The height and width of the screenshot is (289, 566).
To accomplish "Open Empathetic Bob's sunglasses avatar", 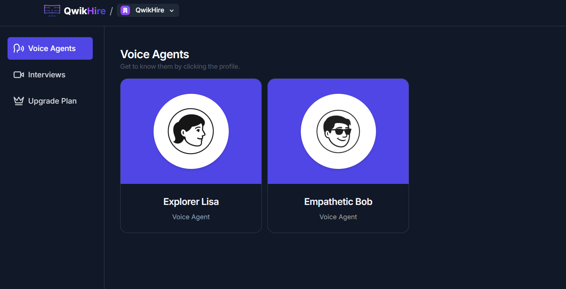I will [x=338, y=131].
